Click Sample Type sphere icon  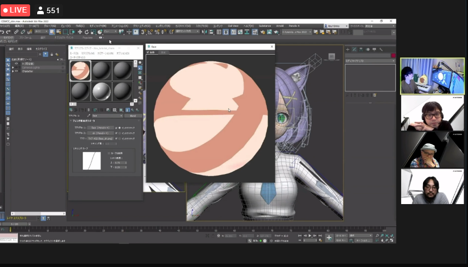(140, 63)
